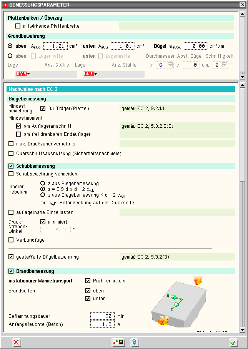
Task: Toggle 'Schubbewehrung vermeiden' checkbox
Action: coord(11,174)
